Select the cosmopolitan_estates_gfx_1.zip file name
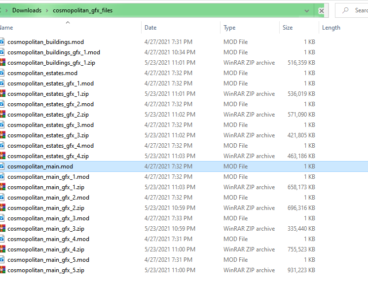The width and height of the screenshot is (368, 288). (48, 94)
